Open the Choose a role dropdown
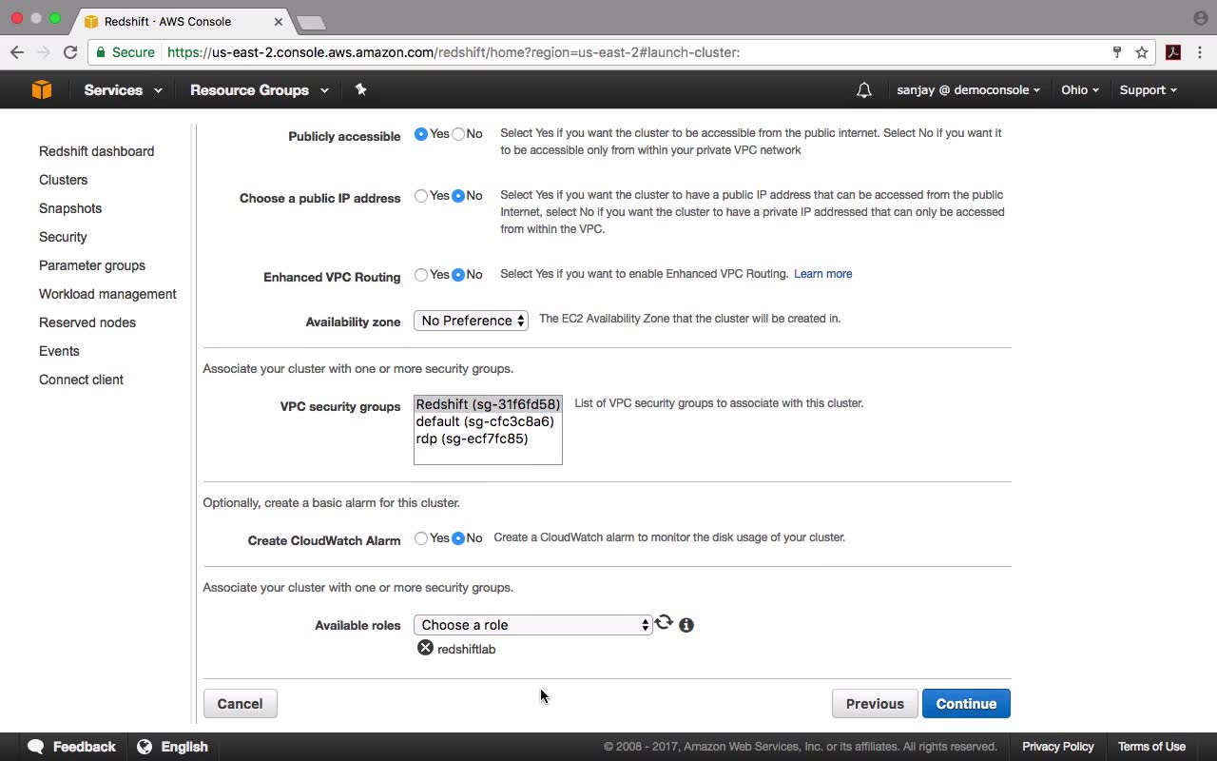 [533, 625]
